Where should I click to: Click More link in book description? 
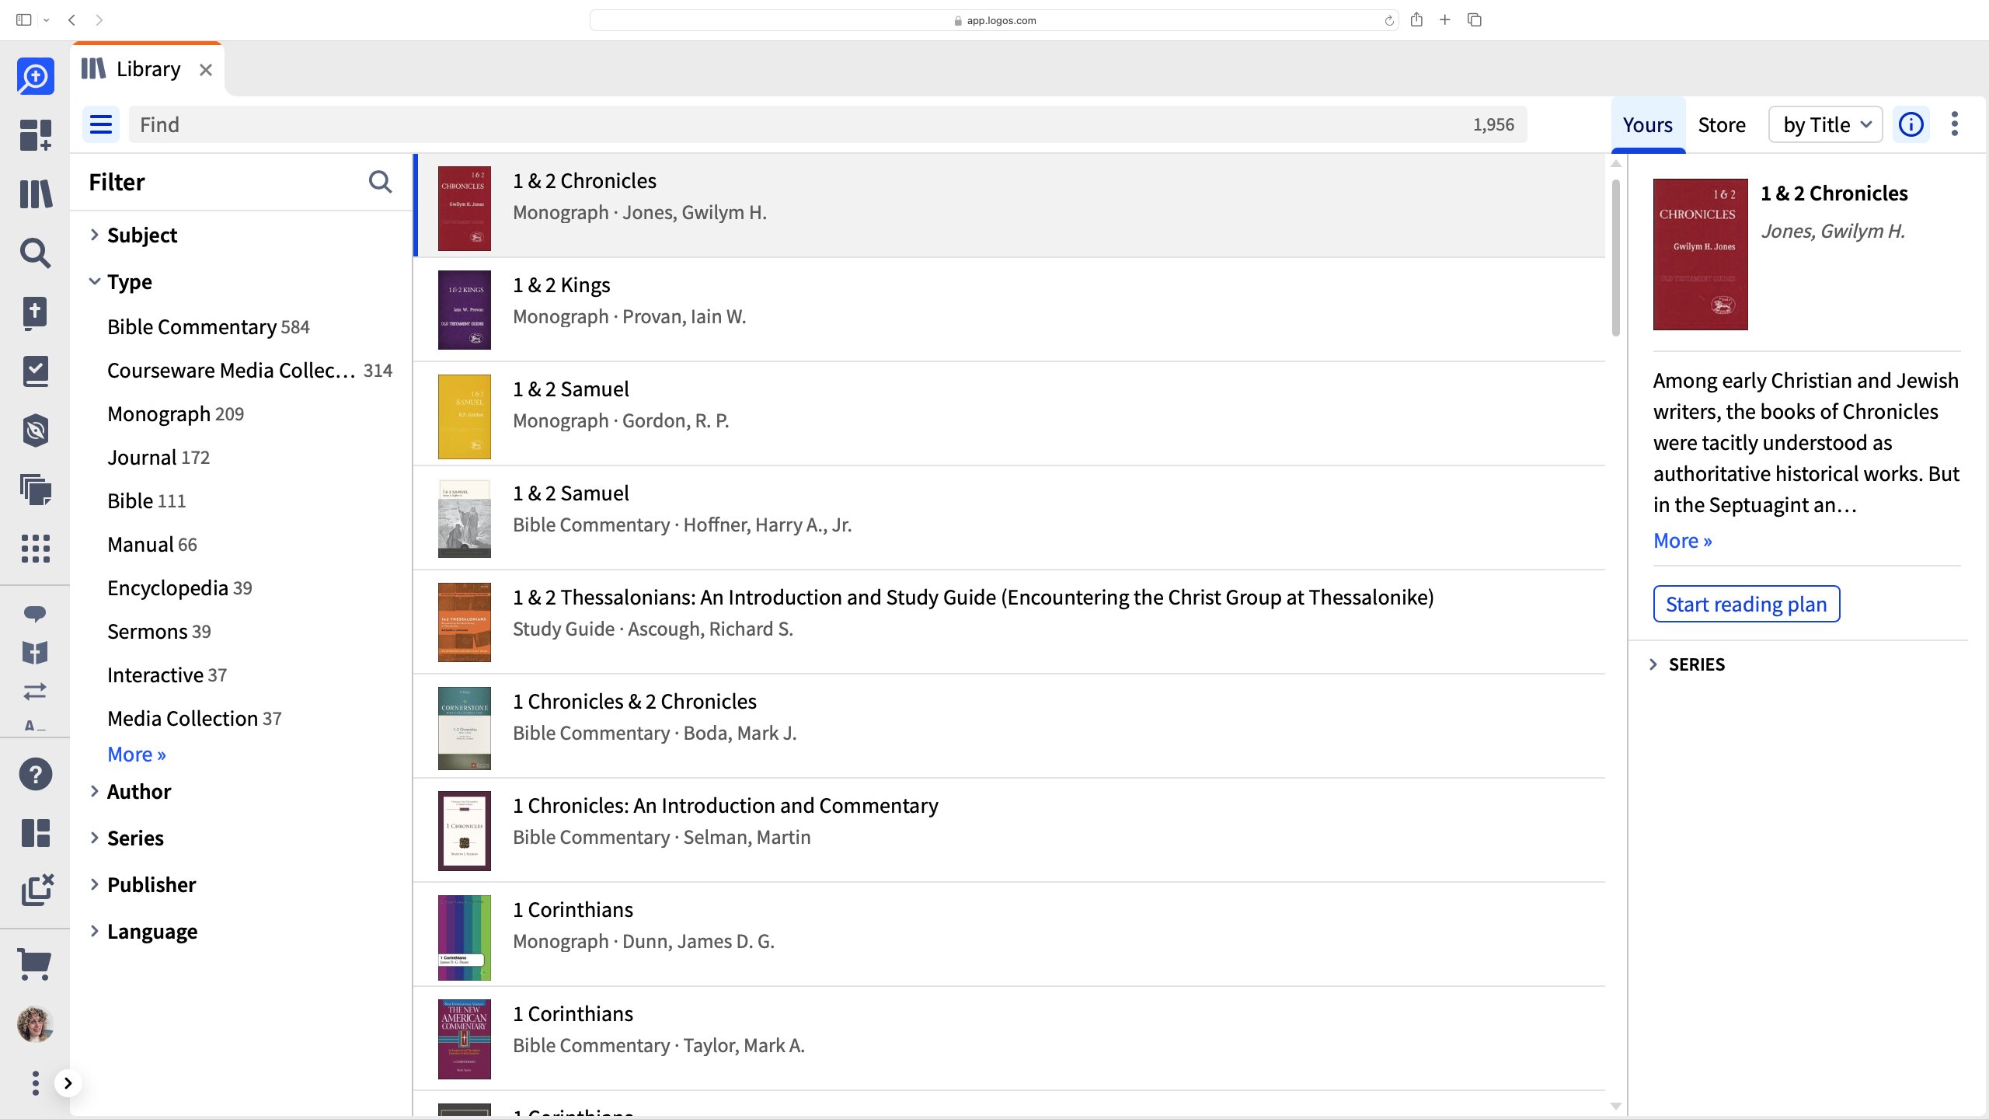point(1683,541)
